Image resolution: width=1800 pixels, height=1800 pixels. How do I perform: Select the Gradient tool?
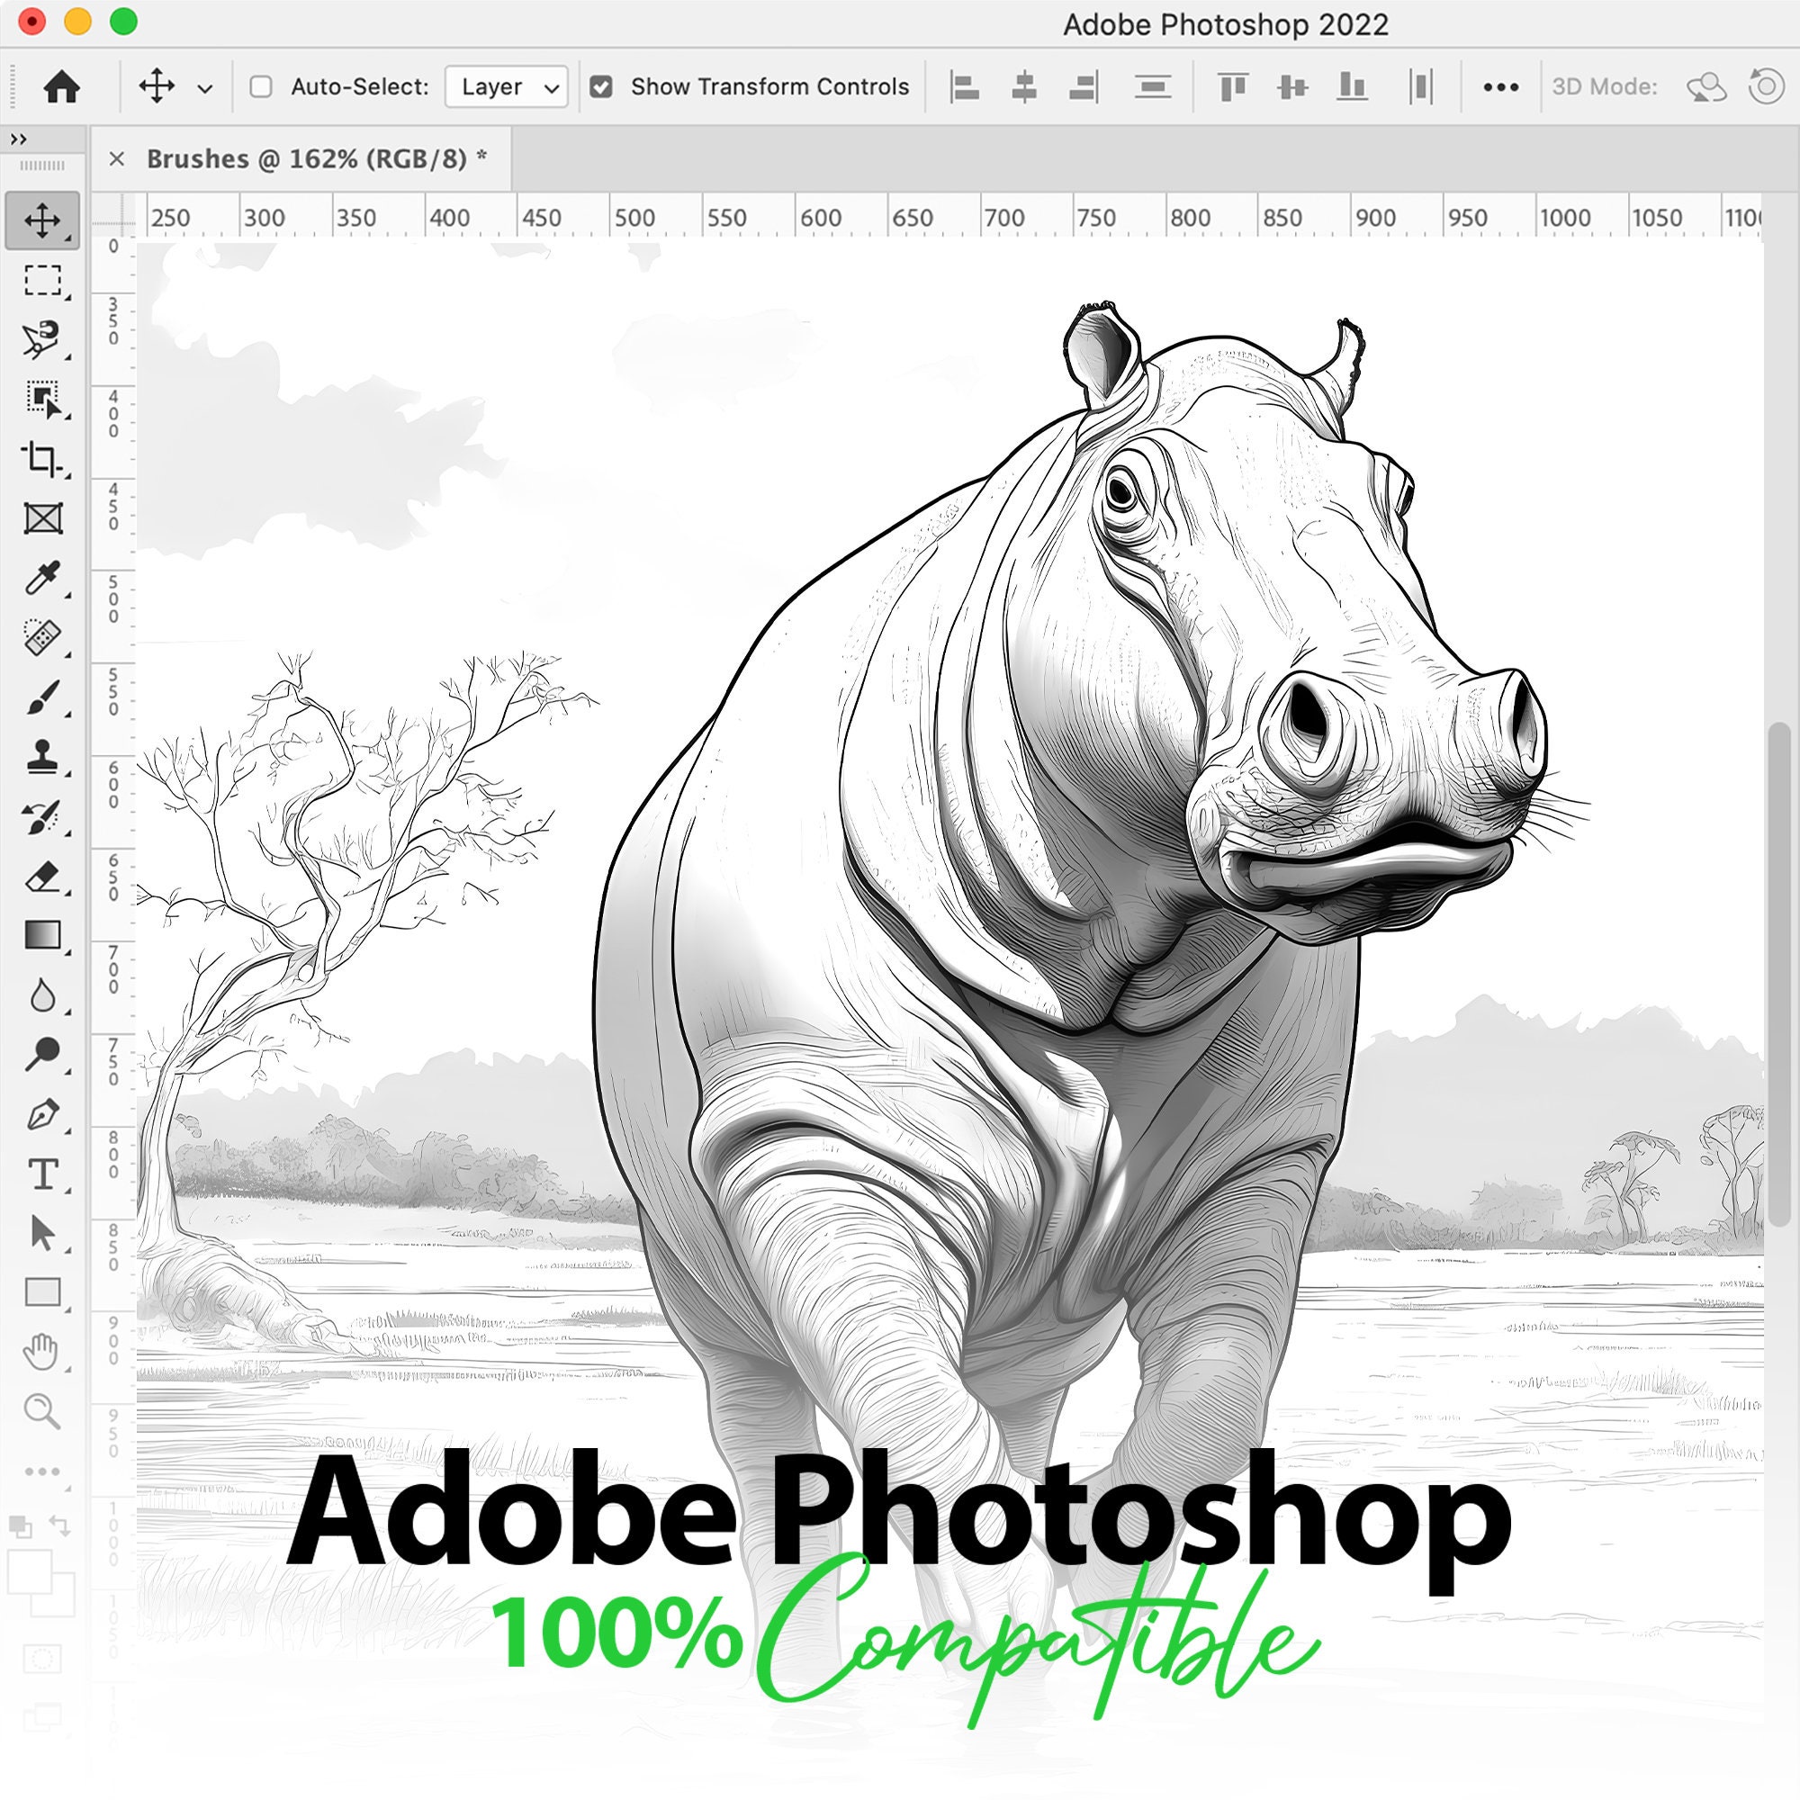pyautogui.click(x=42, y=934)
